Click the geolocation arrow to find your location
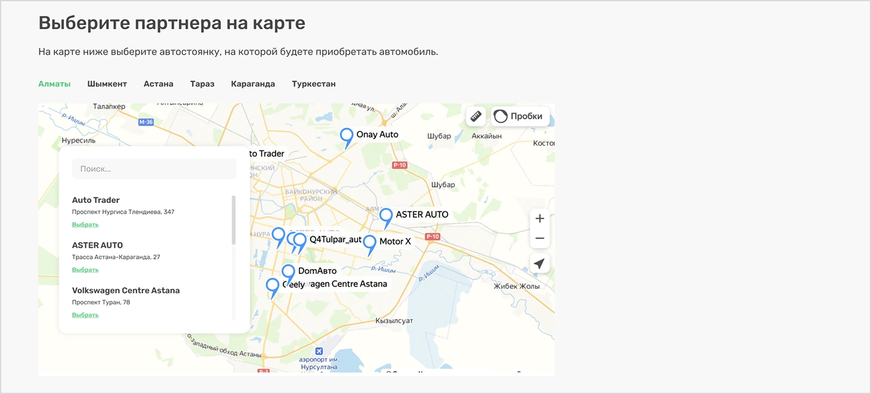Screen dimensions: 871x394 pos(539,263)
